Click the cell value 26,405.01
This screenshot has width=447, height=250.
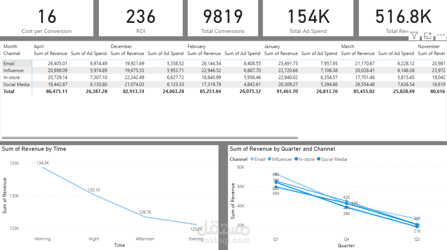click(x=57, y=64)
